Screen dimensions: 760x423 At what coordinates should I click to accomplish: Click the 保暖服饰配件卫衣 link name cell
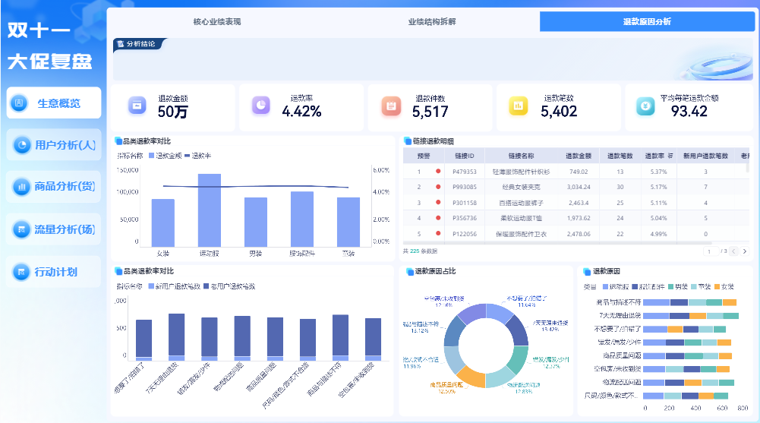[521, 234]
